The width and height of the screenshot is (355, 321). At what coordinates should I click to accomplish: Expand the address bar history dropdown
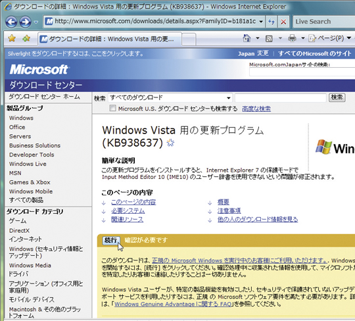(x=261, y=22)
